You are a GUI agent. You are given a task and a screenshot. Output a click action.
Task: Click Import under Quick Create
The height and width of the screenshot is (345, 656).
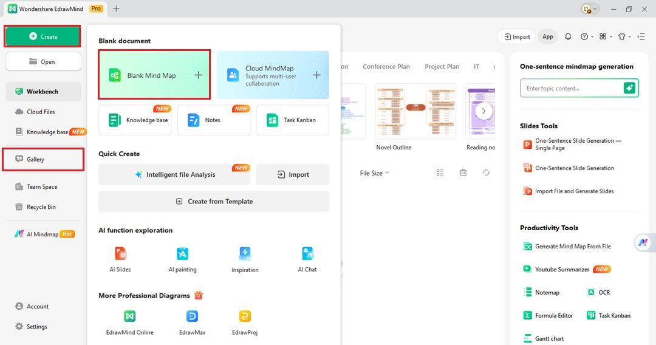tap(292, 174)
